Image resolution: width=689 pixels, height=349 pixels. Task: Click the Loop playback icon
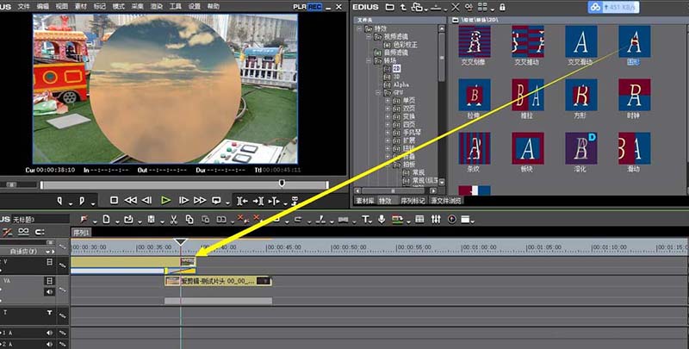(x=216, y=201)
